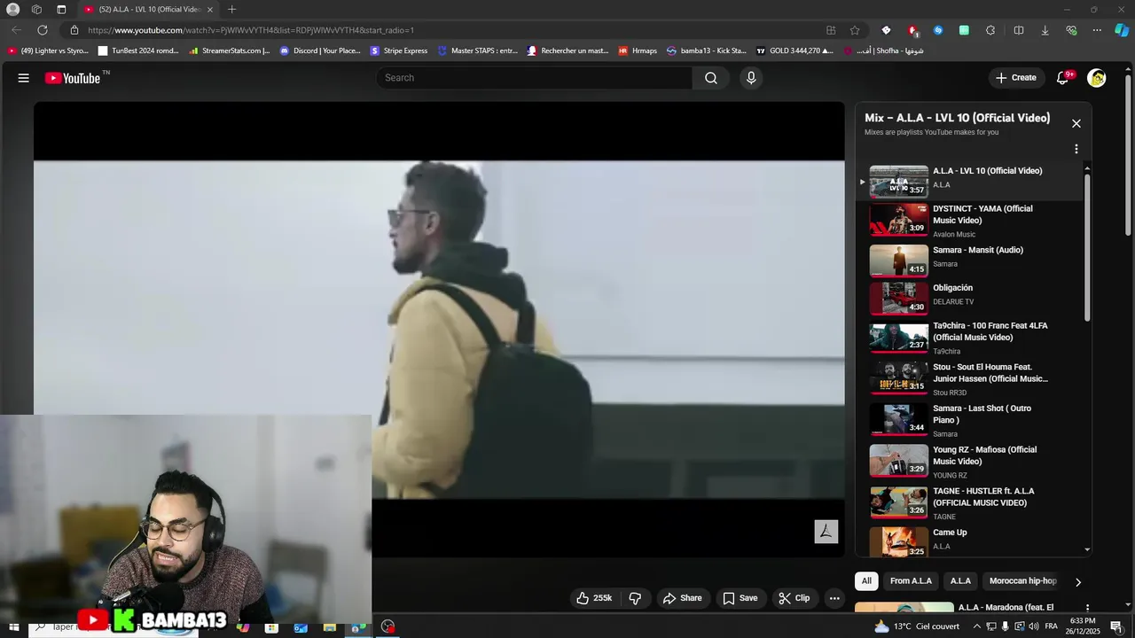The height and width of the screenshot is (638, 1135).
Task: Close the A.L.A - LVL 10 tab
Action: click(210, 9)
